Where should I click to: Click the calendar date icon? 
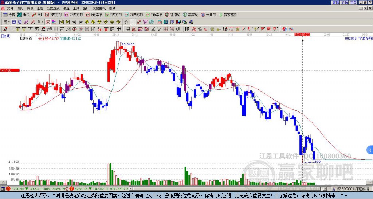(x=160, y=22)
